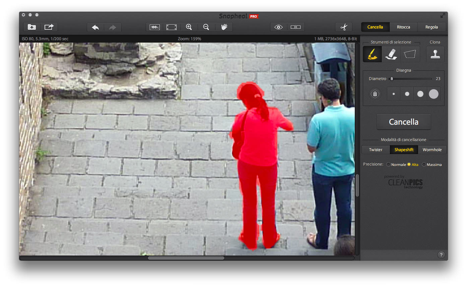Select the Shapeshift erase mode
The image size is (467, 287).
pyautogui.click(x=404, y=150)
